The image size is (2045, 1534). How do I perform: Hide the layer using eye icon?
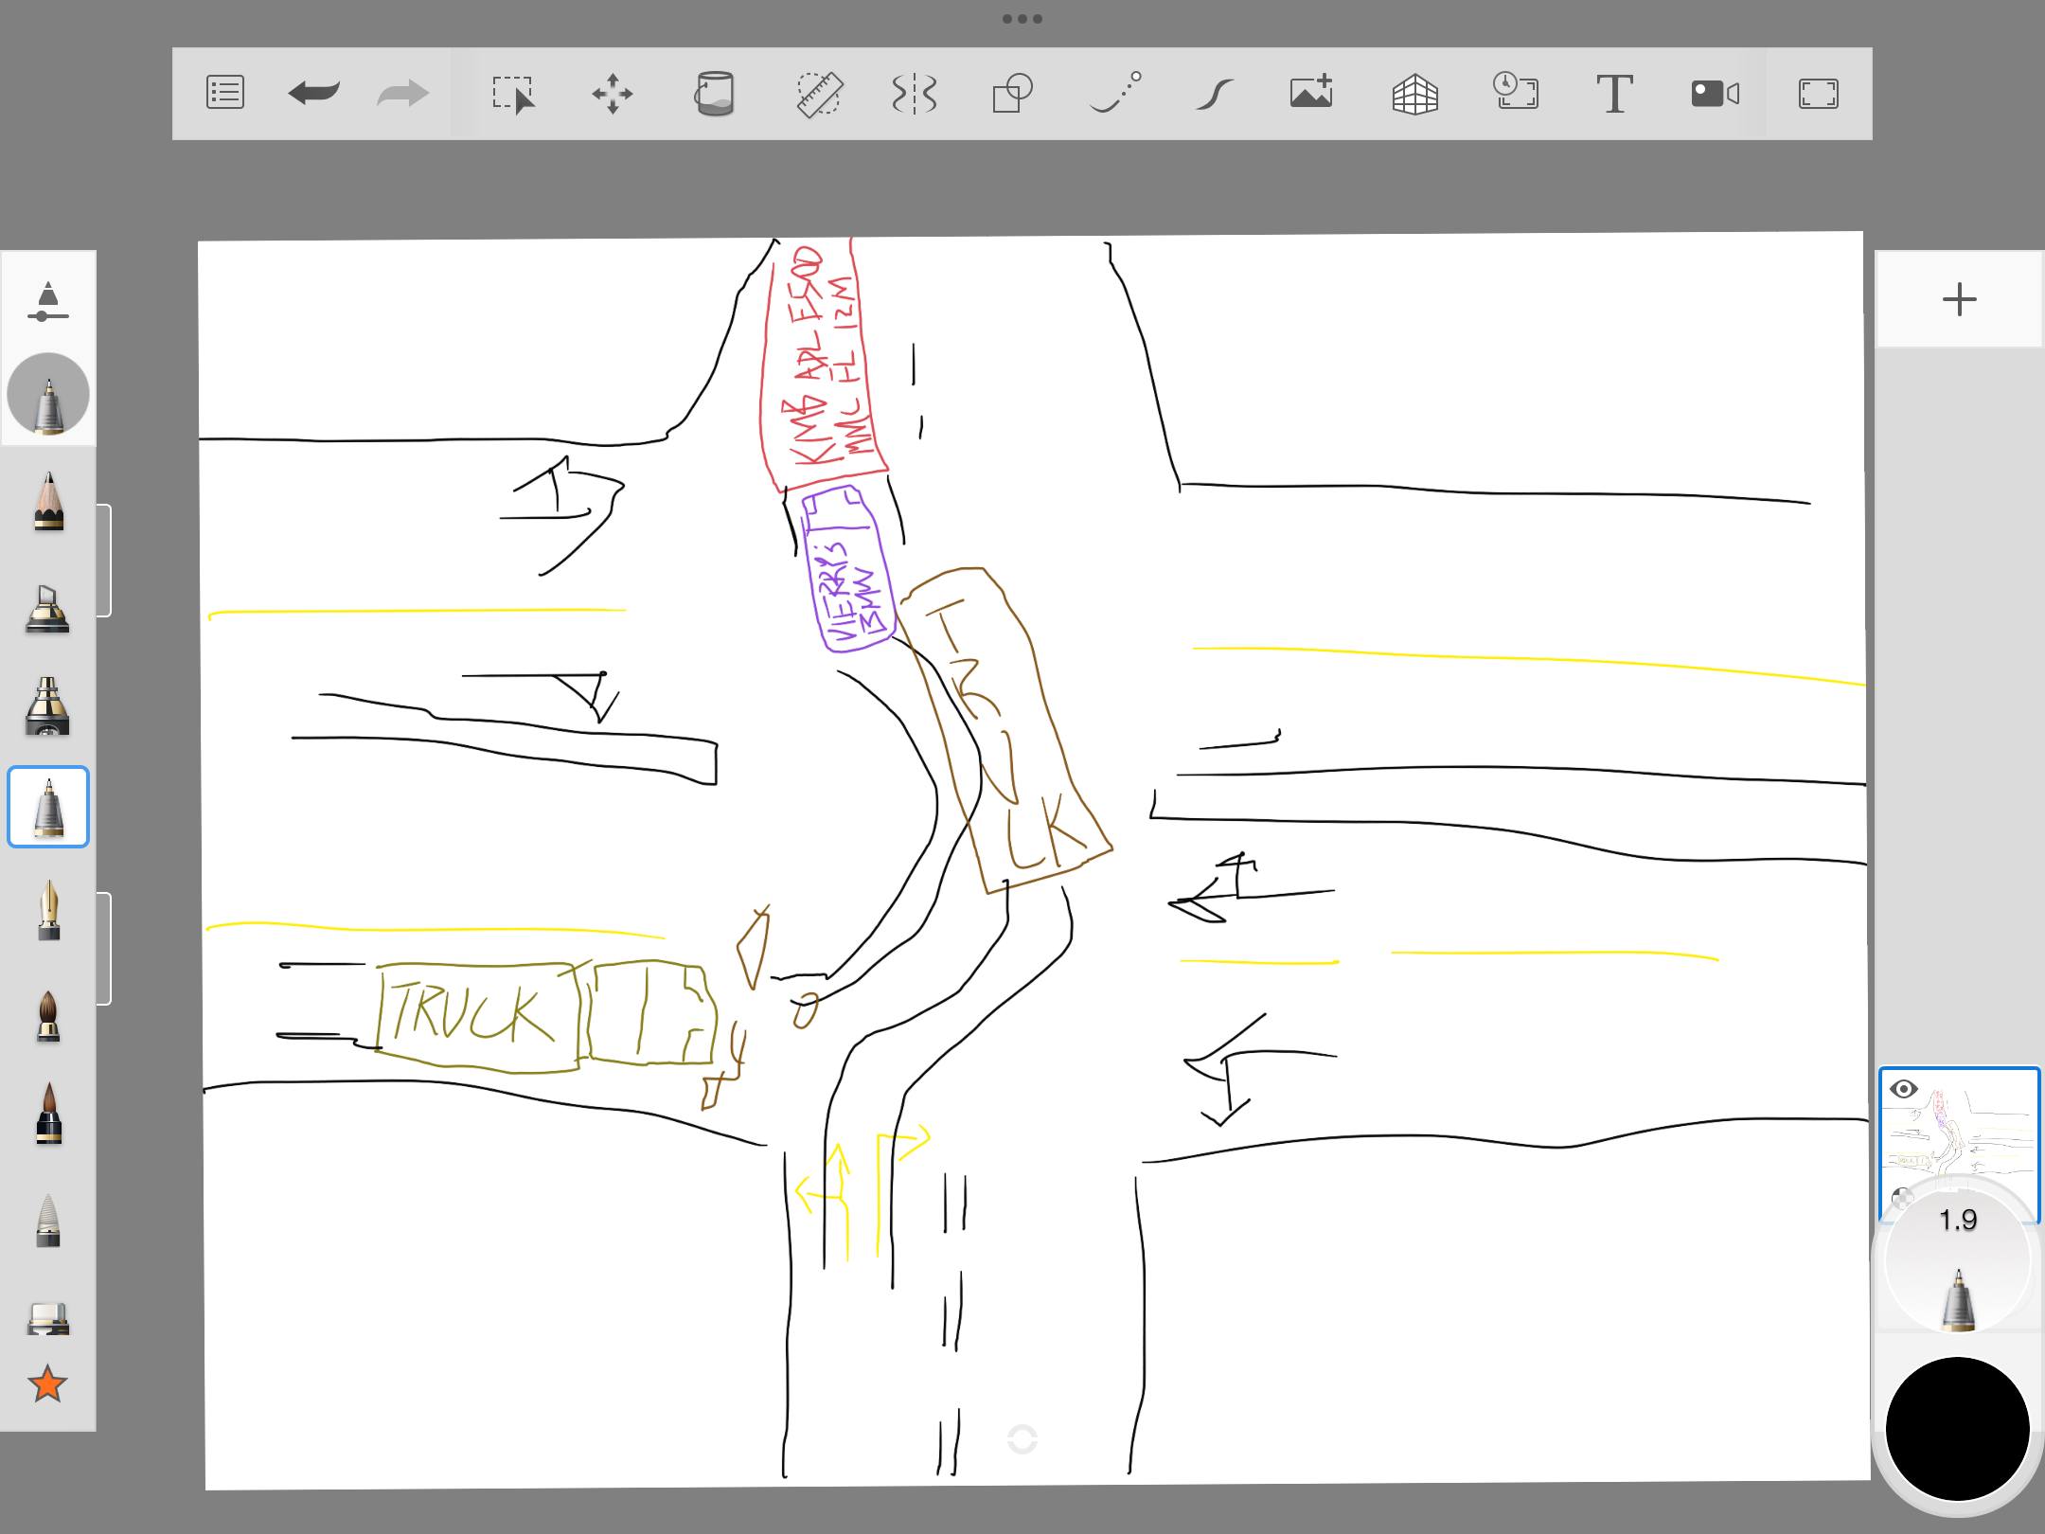[x=1903, y=1089]
